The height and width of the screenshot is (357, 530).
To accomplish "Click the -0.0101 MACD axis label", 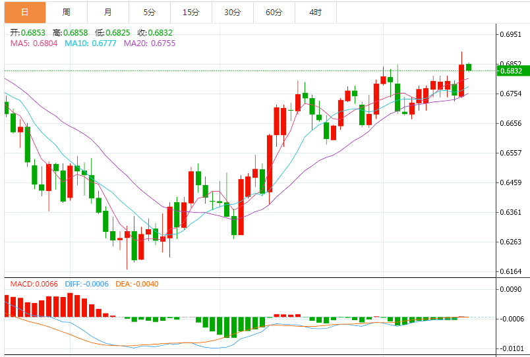I will pyautogui.click(x=510, y=348).
